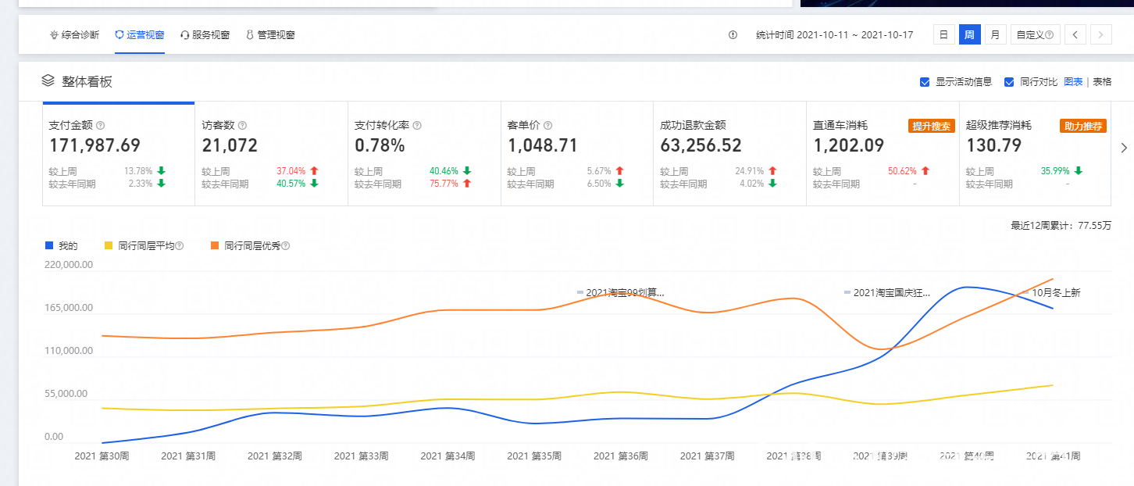1134x486 pixels.
Task: Toggle 同行对比 checkbox
Action: click(x=1009, y=82)
